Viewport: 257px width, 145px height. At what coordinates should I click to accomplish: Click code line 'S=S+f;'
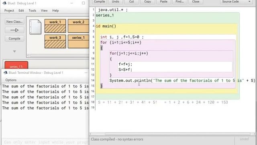pos(125,70)
